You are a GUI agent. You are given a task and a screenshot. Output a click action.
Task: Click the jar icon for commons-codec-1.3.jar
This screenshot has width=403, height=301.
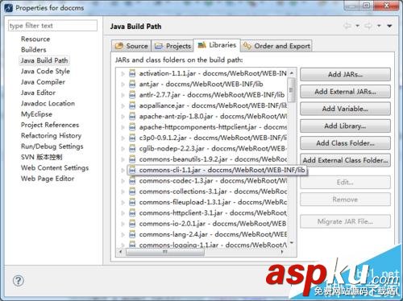(132, 180)
